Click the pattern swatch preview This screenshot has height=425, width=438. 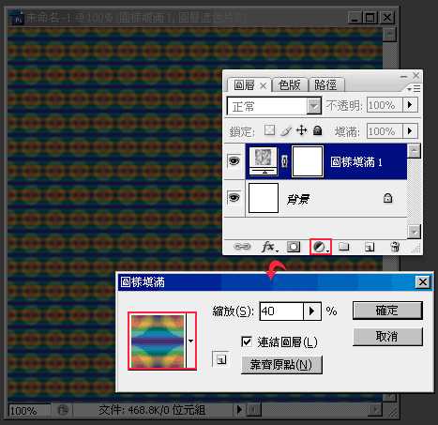click(158, 341)
